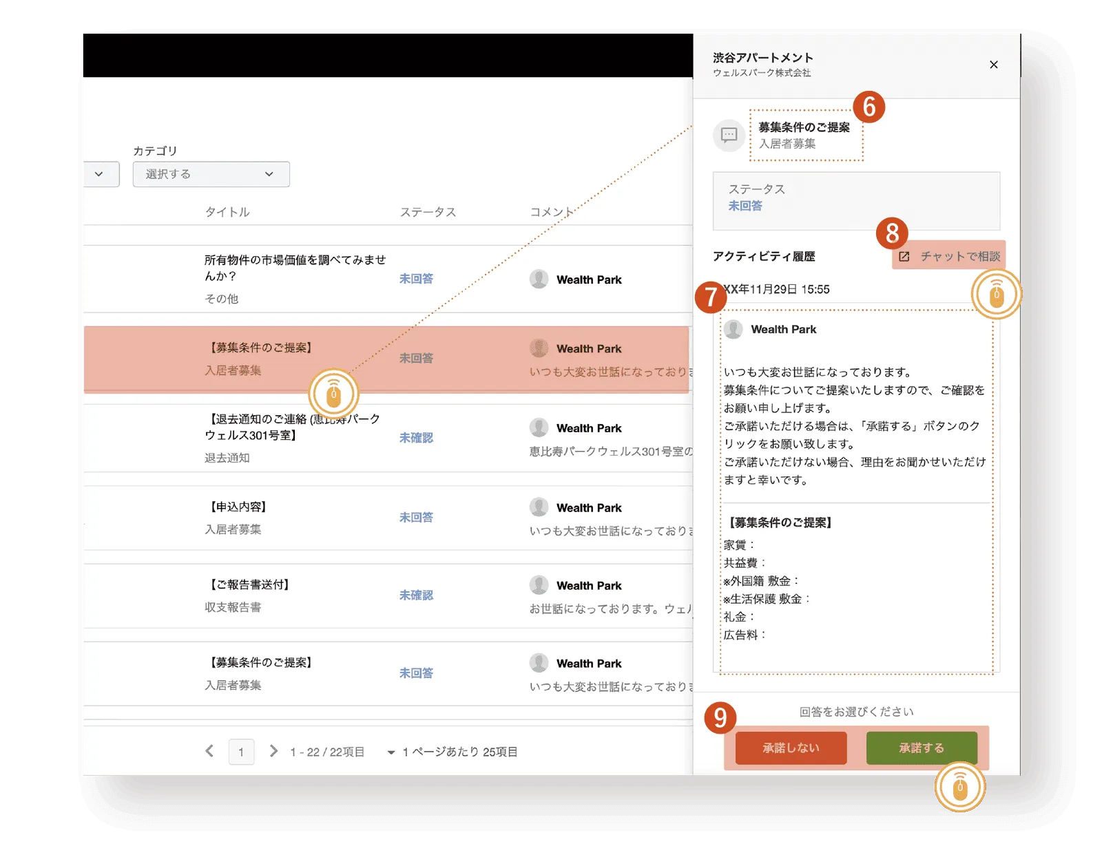The width and height of the screenshot is (1102, 857).
Task: Go to the next page with the right arrow
Action: [273, 751]
